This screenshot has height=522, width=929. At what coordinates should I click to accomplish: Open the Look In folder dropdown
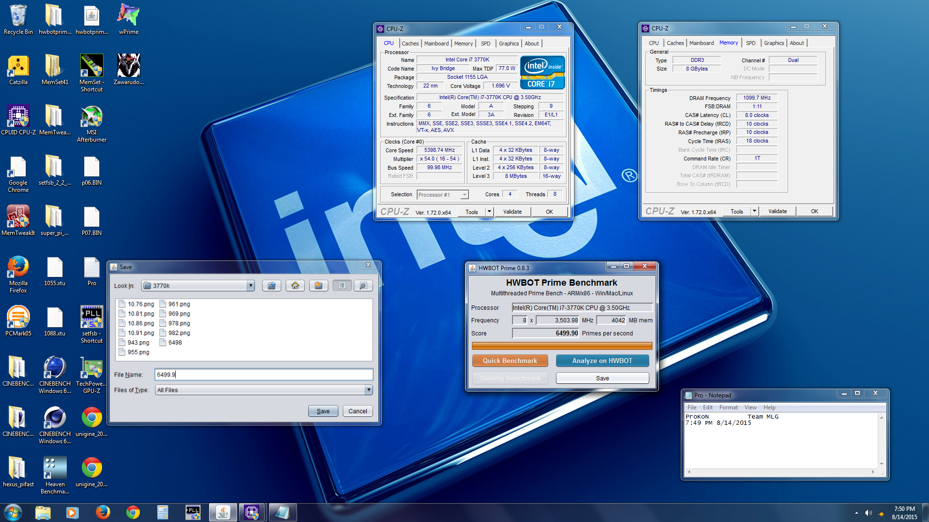pos(251,286)
